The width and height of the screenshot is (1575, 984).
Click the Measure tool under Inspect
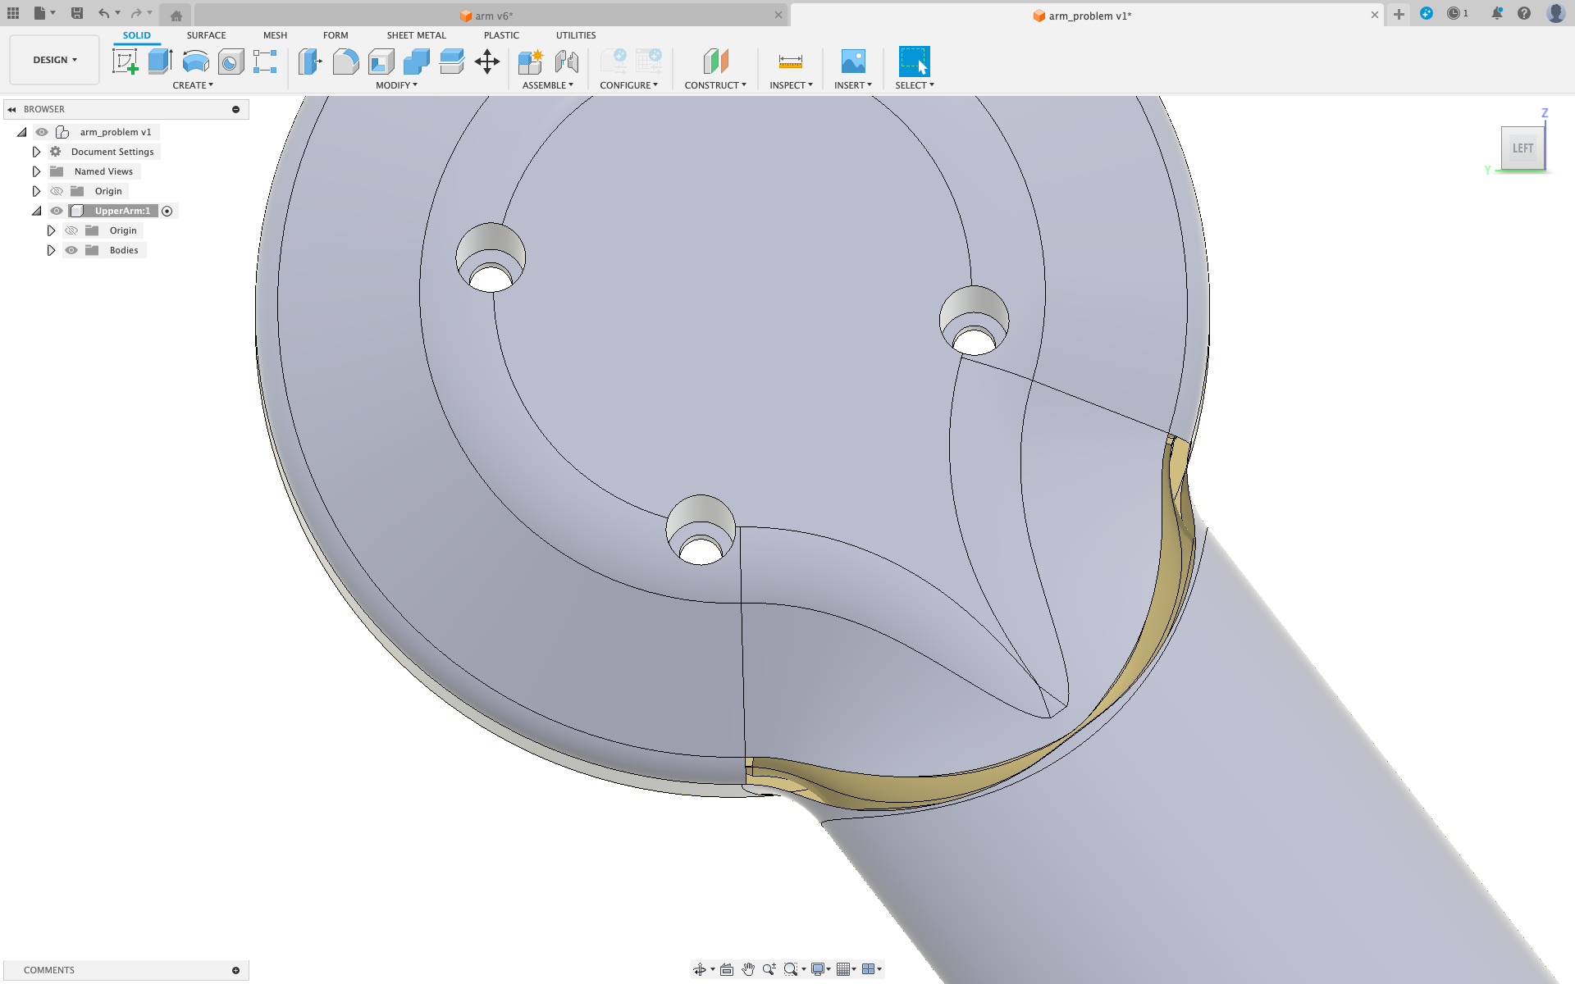coord(790,61)
